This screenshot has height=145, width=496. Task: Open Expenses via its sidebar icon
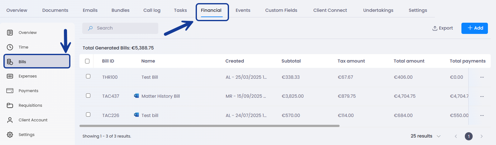pos(10,76)
